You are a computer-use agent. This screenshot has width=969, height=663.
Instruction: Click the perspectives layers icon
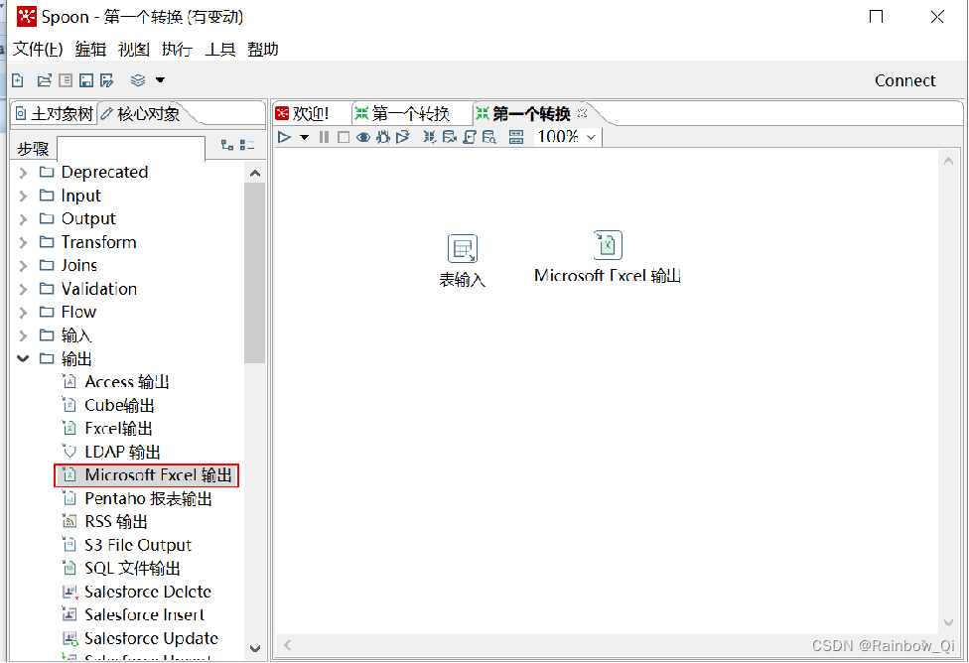click(138, 80)
